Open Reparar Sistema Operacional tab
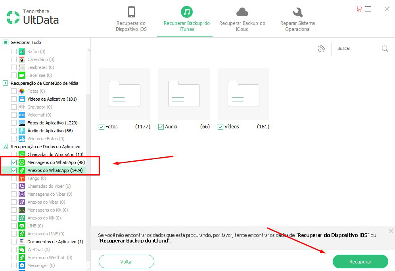This screenshot has width=395, height=271. click(x=297, y=19)
